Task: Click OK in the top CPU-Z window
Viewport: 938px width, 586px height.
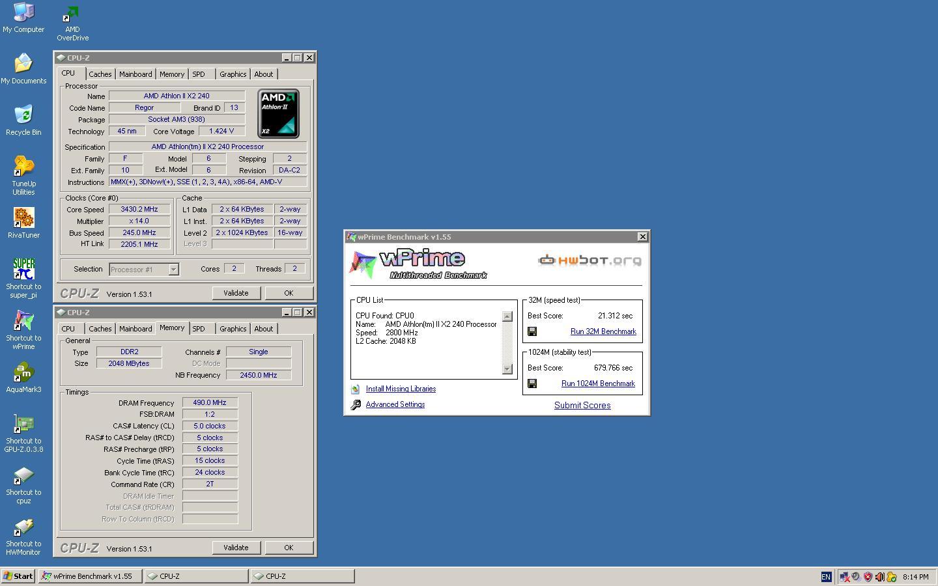Action: (289, 293)
